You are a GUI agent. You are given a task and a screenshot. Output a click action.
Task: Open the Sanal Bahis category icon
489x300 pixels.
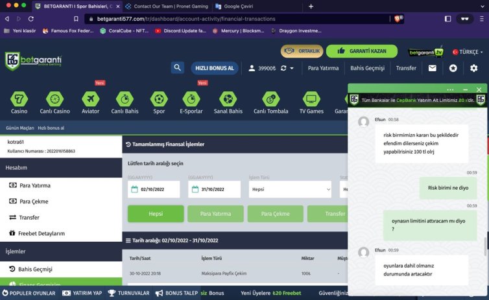(228, 100)
